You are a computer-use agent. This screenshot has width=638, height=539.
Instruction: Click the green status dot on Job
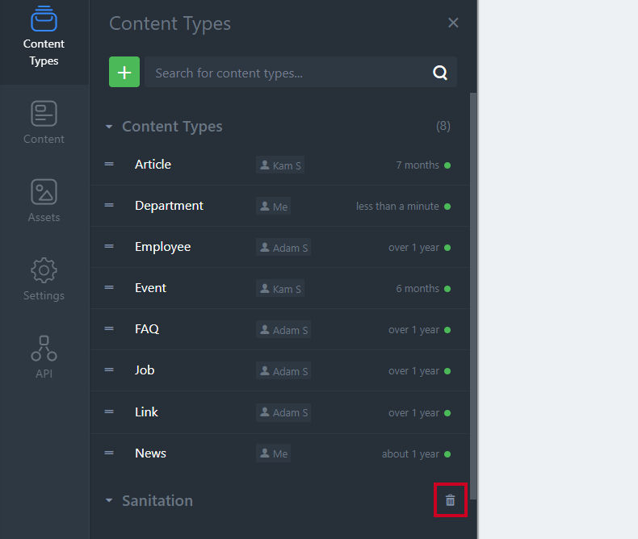[447, 371]
